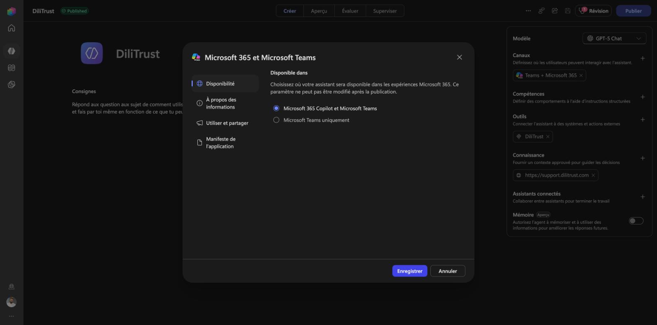Click the Consignes instruction text area

(x=127, y=108)
